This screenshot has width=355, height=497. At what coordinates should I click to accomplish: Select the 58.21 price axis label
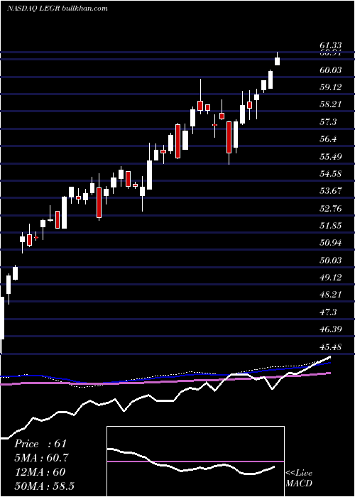point(331,104)
